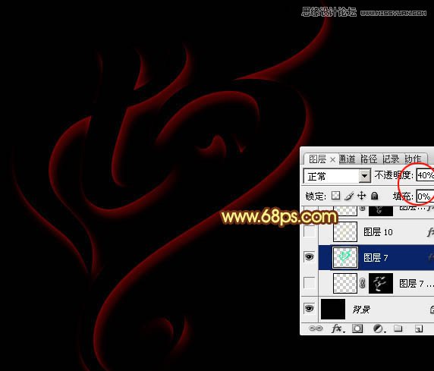Open the 正常 blend mode dropdown
Image resolution: width=434 pixels, height=371 pixels.
[364, 176]
